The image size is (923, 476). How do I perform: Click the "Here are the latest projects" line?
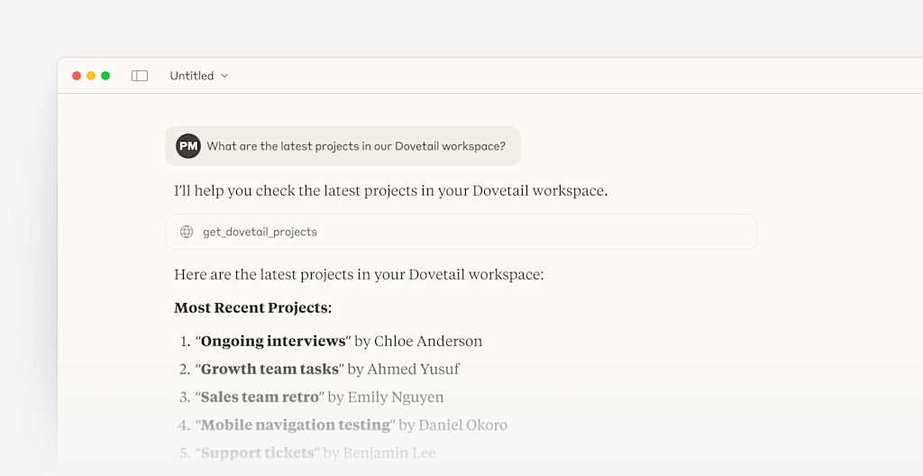coord(359,274)
